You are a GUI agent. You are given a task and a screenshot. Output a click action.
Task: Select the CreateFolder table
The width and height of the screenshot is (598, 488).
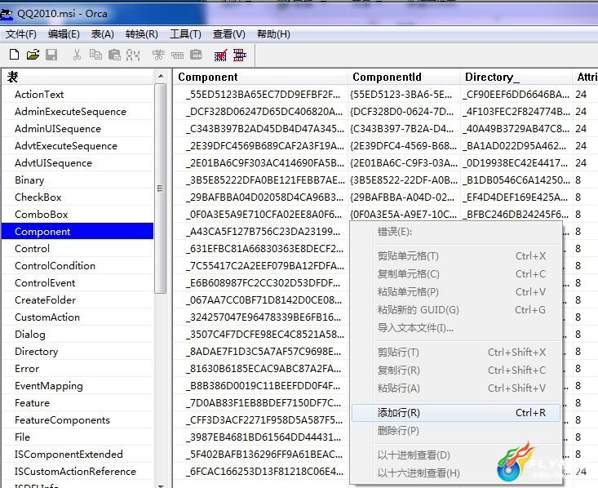coord(78,299)
